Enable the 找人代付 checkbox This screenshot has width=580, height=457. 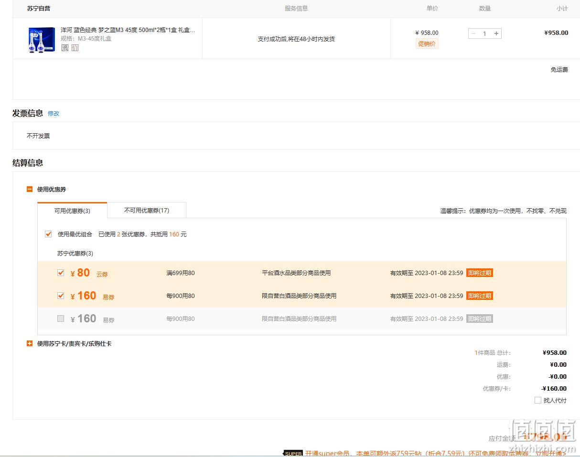538,400
